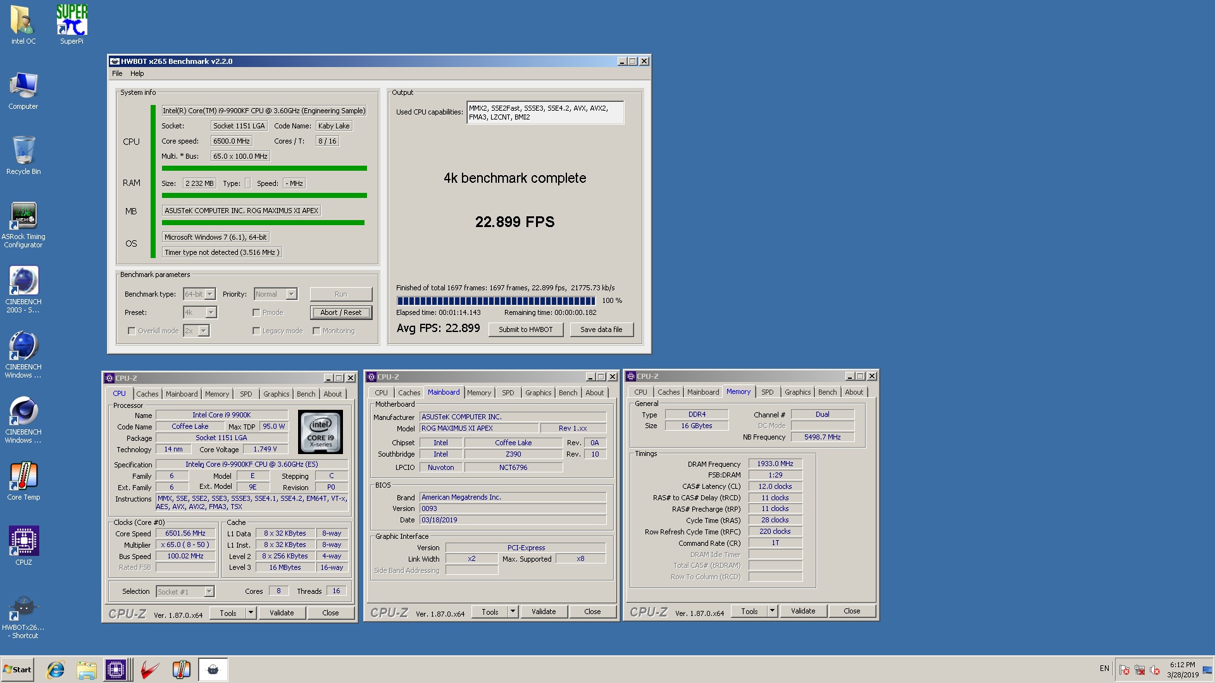Click motherboard field ROG MAXIMUS XI APEX in HWBOT
Screen dimensions: 1215x683
(242, 211)
